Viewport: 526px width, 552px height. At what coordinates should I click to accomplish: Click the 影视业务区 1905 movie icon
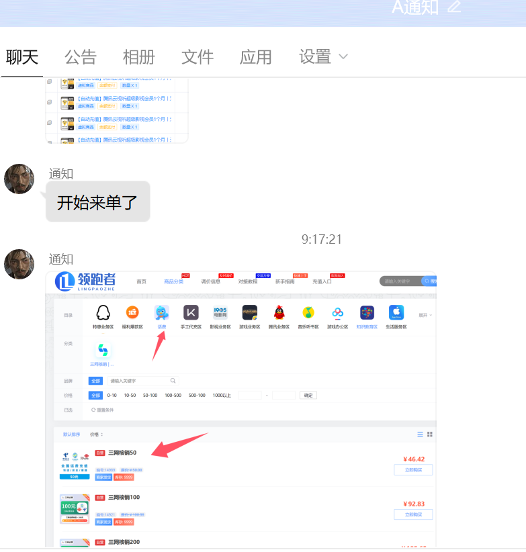[220, 312]
